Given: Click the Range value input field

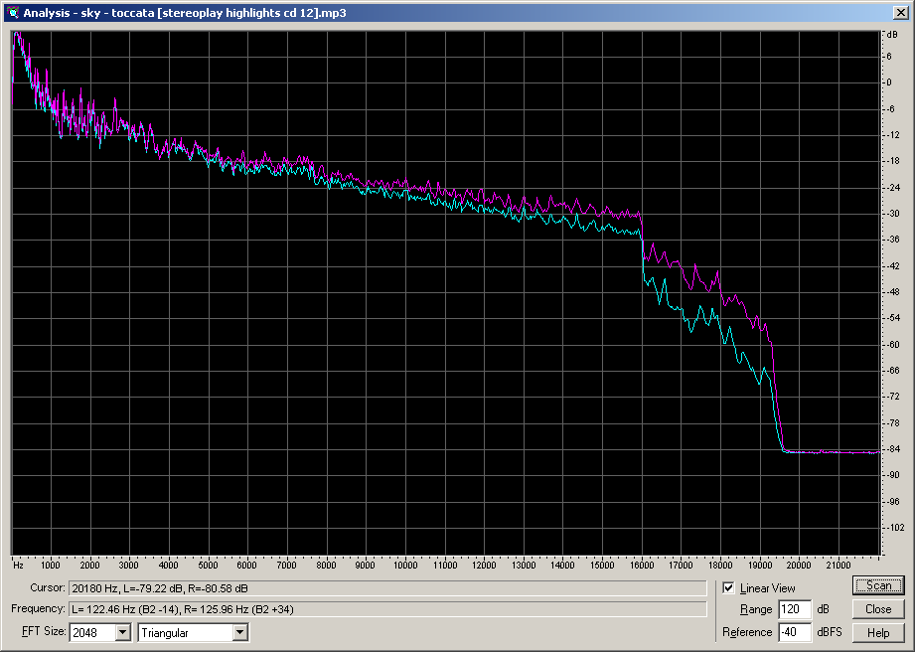Looking at the screenshot, I should pos(795,609).
